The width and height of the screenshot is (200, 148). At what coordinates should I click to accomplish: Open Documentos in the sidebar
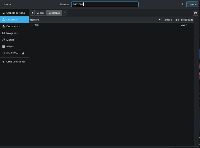click(x=13, y=26)
